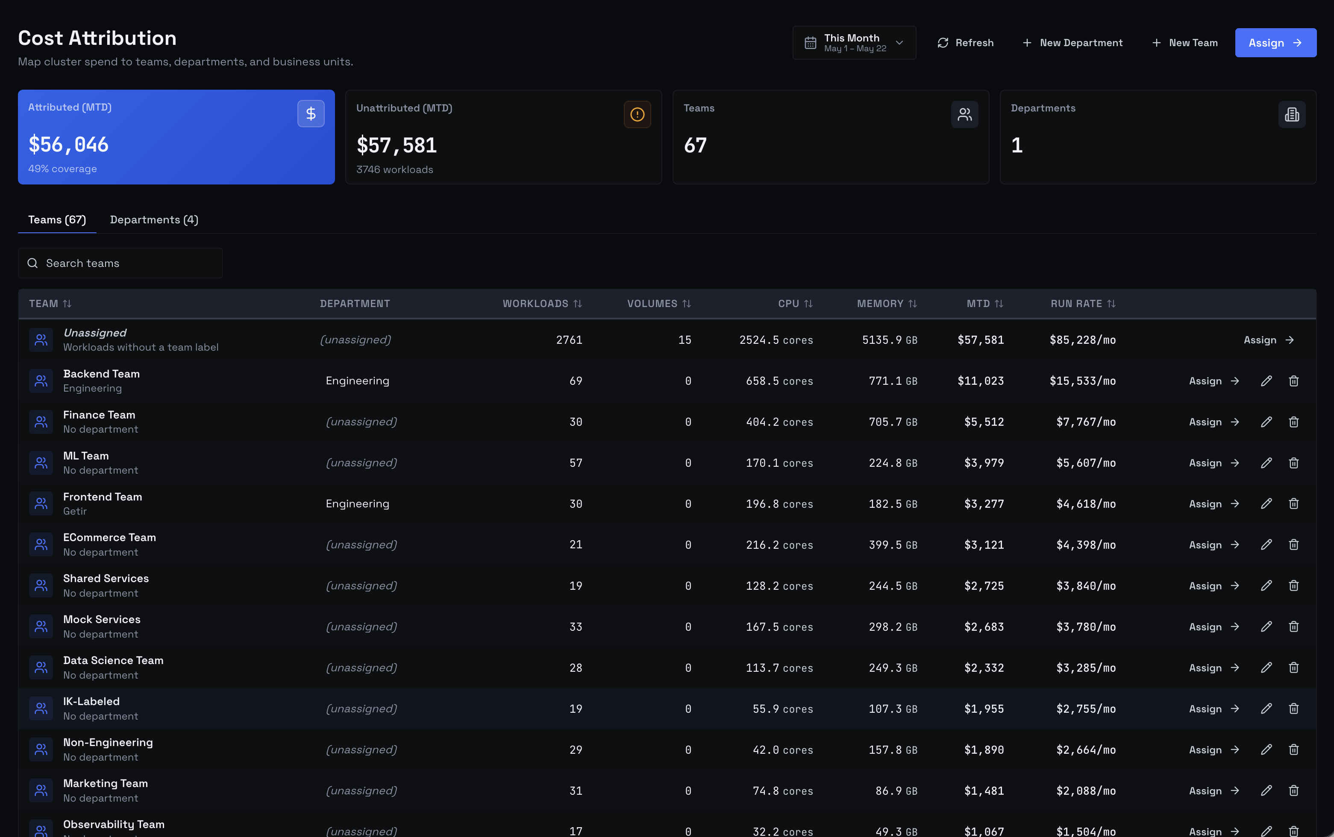Image resolution: width=1334 pixels, height=837 pixels.
Task: Delete Mock Services via trash icon
Action: pos(1293,626)
